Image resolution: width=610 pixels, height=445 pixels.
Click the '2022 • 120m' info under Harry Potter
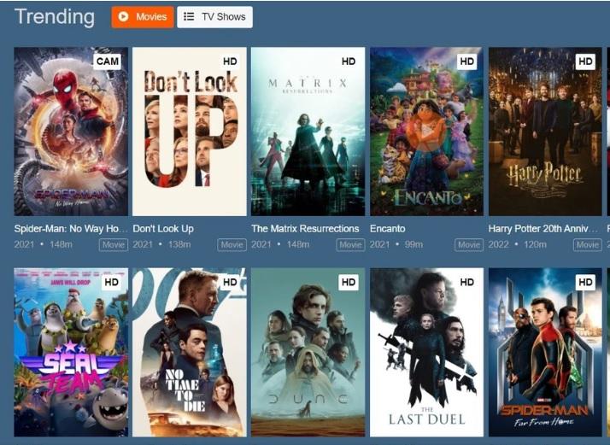point(518,244)
